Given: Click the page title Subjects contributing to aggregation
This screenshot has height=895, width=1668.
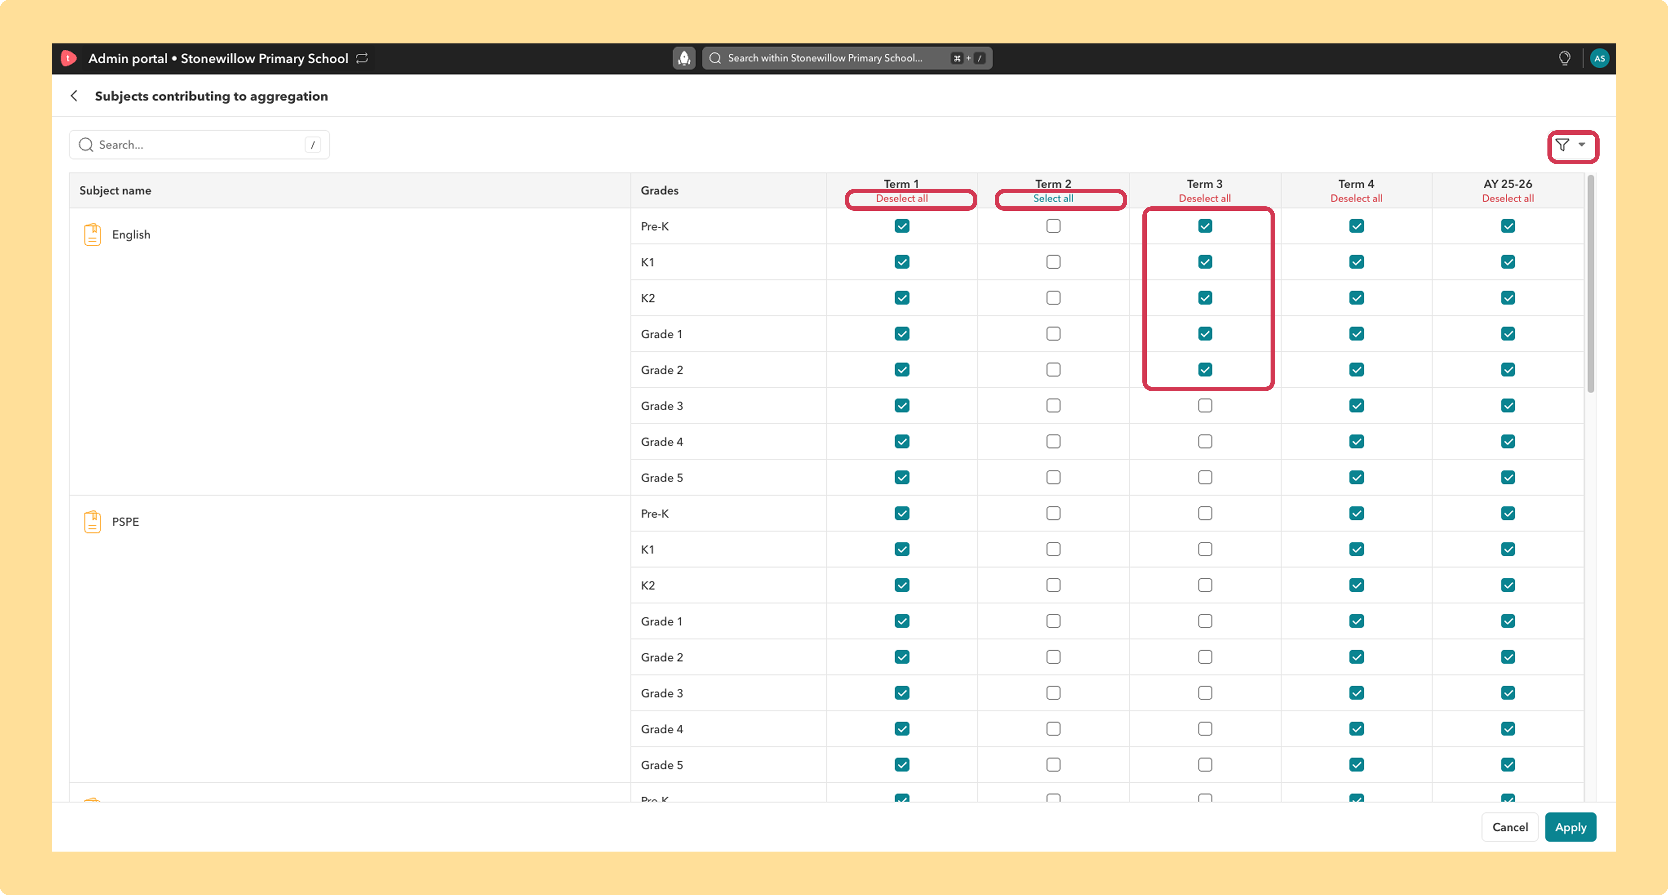Looking at the screenshot, I should click(x=211, y=96).
